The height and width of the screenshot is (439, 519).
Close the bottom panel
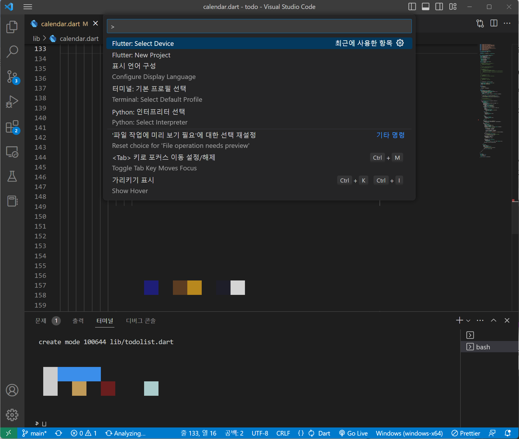pyautogui.click(x=507, y=320)
